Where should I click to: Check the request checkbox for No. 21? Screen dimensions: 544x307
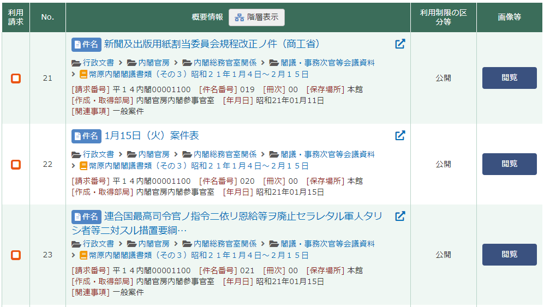[16, 79]
